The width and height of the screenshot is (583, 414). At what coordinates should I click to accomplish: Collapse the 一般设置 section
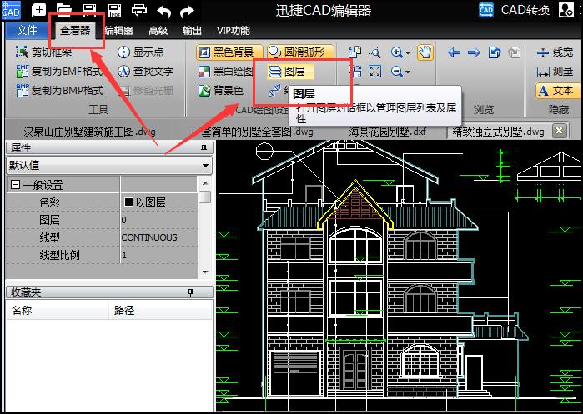(15, 185)
